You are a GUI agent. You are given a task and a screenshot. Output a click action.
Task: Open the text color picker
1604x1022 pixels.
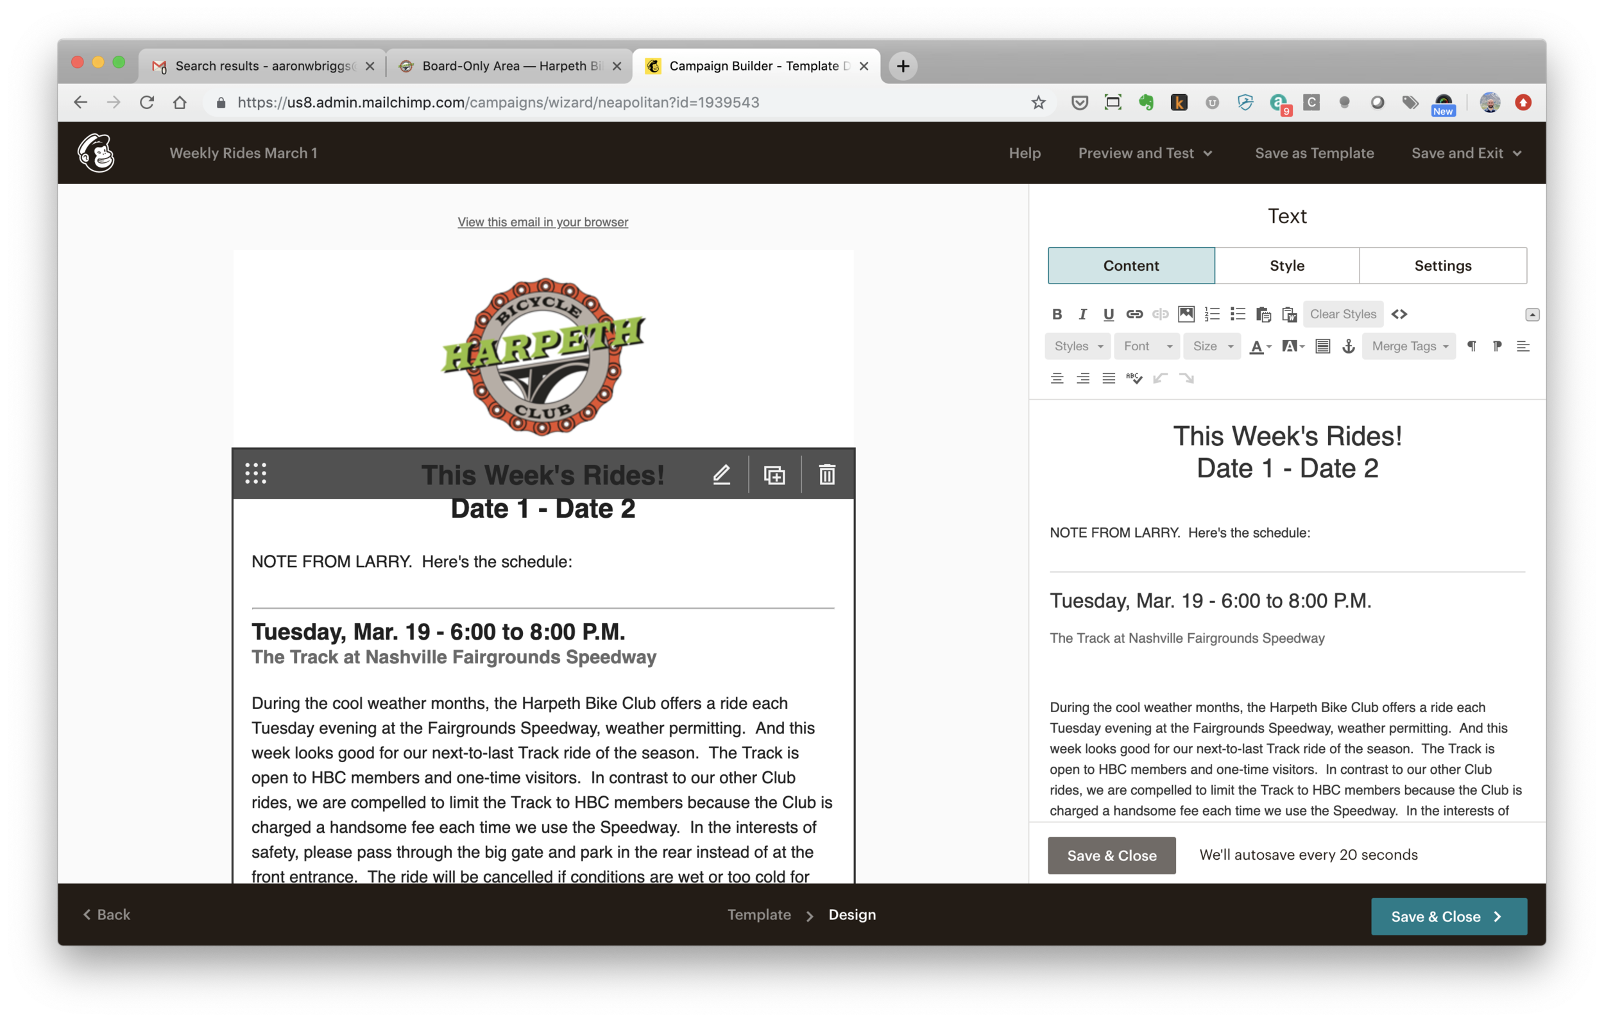pyautogui.click(x=1259, y=346)
